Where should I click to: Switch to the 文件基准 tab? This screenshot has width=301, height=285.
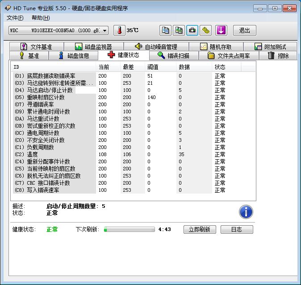[x=37, y=46]
